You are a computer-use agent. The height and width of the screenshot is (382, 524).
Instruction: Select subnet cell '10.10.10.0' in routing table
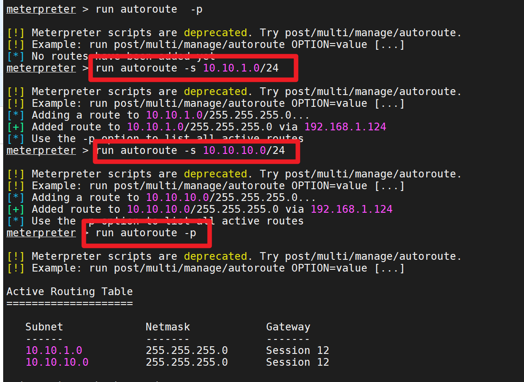57,362
